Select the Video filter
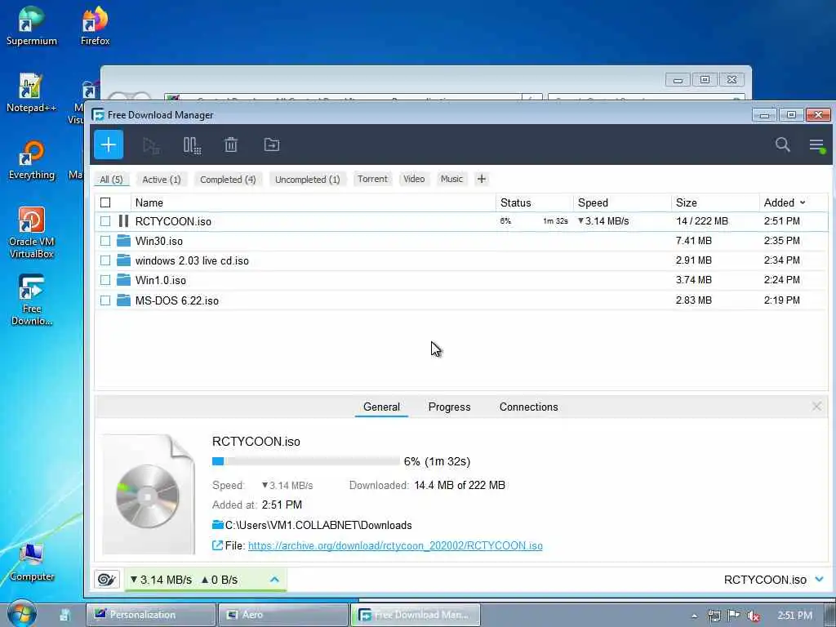The height and width of the screenshot is (627, 836). pos(414,179)
